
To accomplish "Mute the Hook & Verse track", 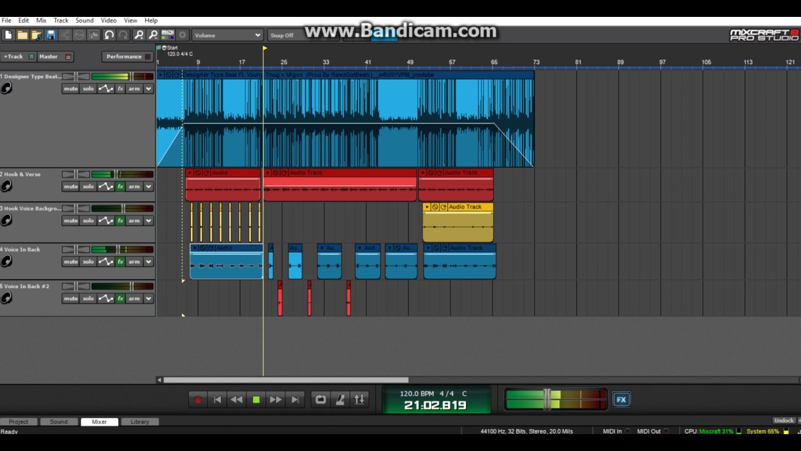I will coord(71,186).
